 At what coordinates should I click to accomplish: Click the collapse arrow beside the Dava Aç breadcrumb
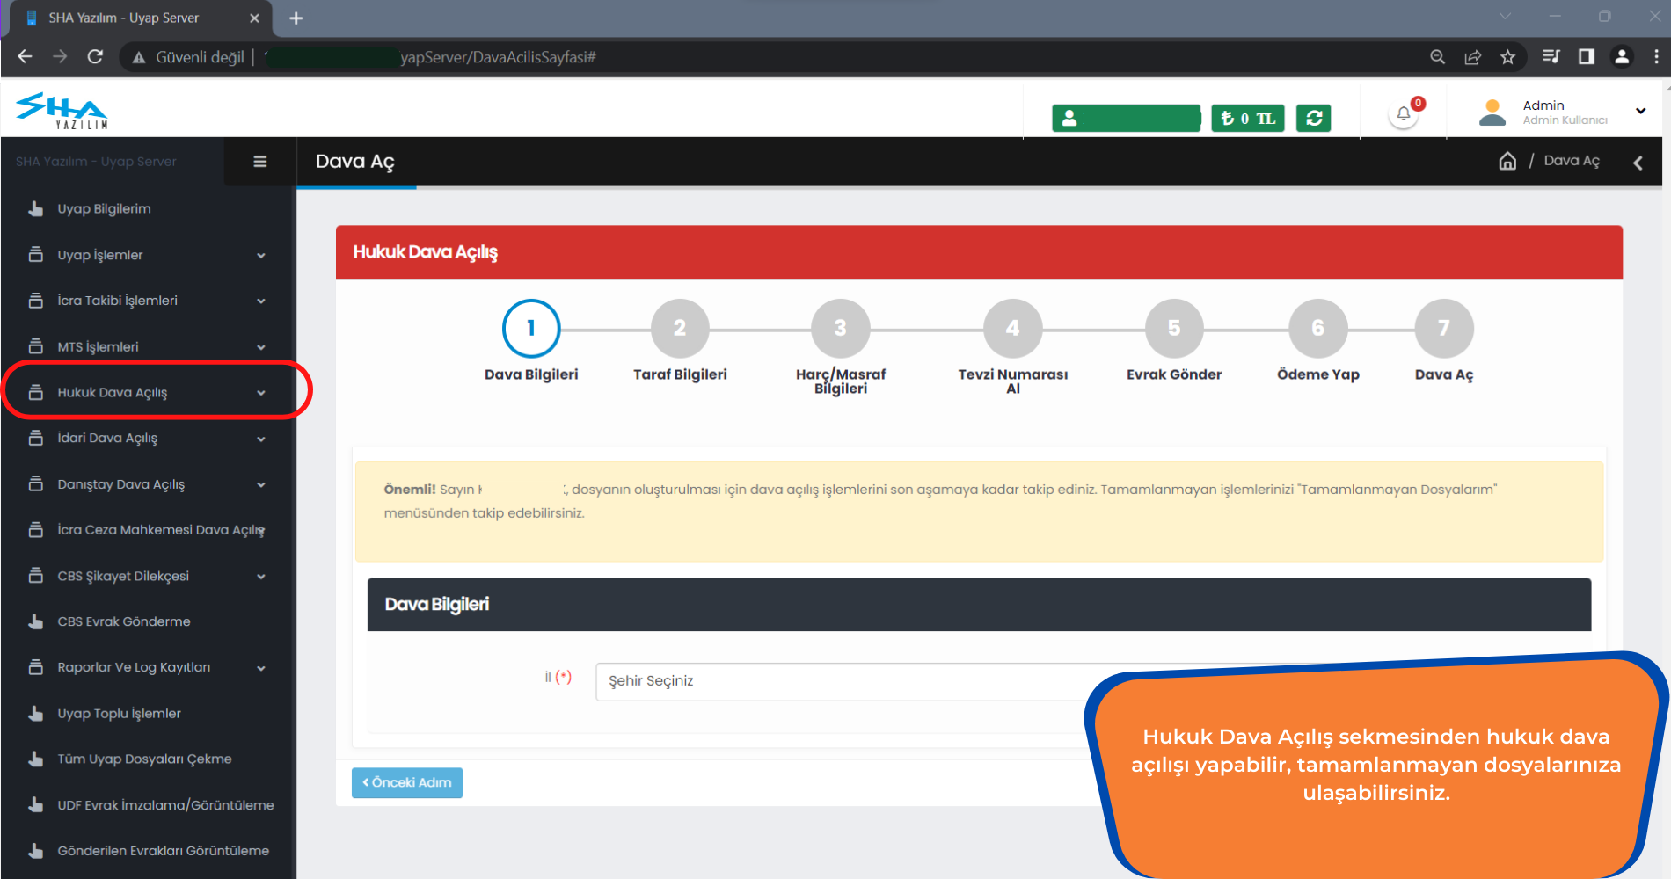1638,163
